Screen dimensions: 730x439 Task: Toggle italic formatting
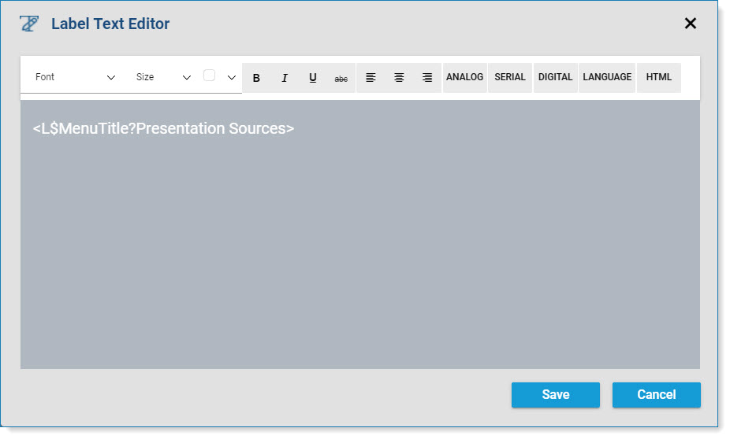[x=285, y=78]
